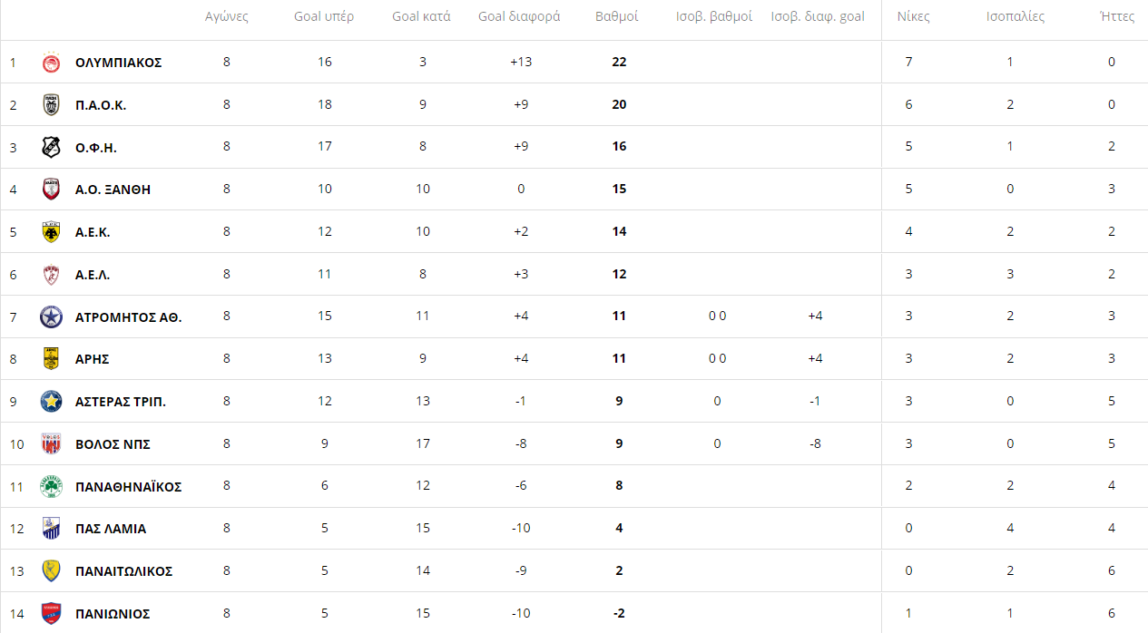Click the Ισοπαλίες column header

pyautogui.click(x=1016, y=17)
